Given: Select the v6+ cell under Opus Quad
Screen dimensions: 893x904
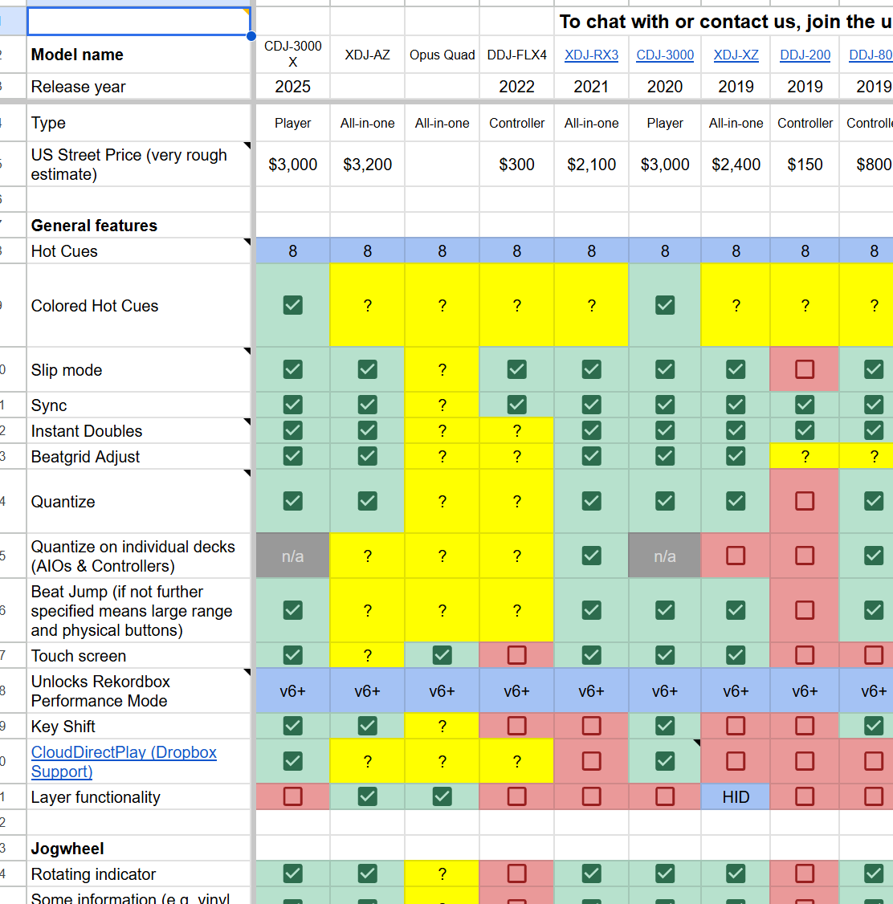Looking at the screenshot, I should [x=442, y=690].
